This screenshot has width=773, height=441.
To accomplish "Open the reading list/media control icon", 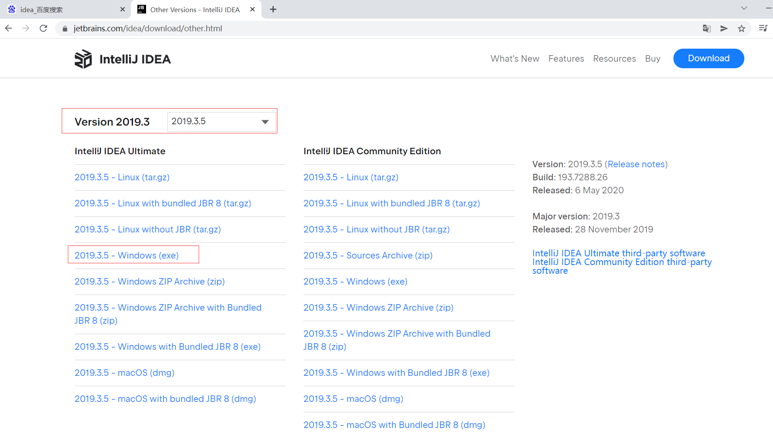I will coord(763,28).
